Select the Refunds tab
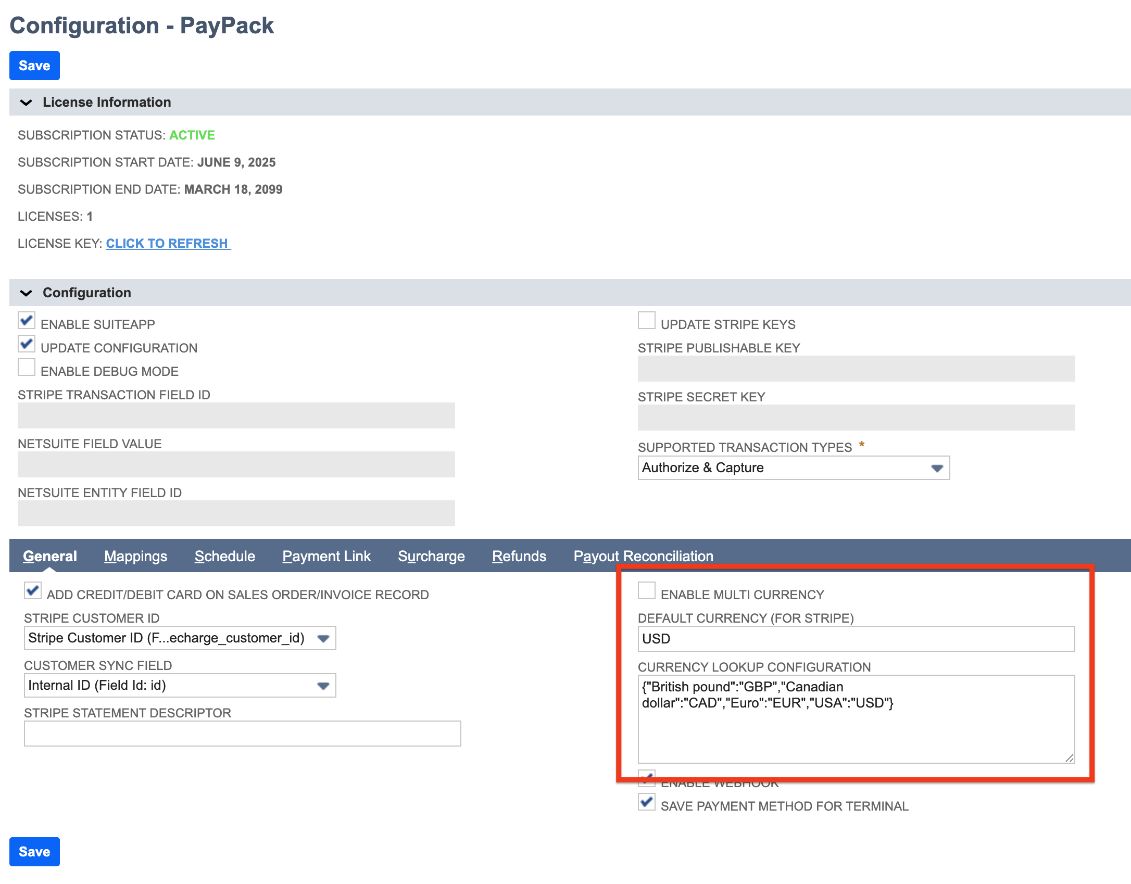The height and width of the screenshot is (884, 1131). 519,556
